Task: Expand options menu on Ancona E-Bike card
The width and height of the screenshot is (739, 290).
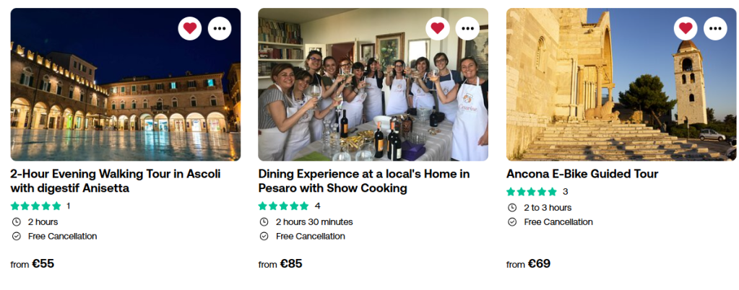Action: tap(716, 28)
